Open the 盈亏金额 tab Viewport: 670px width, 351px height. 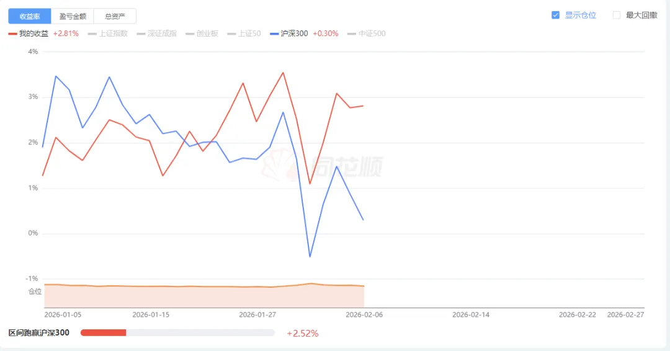pyautogui.click(x=73, y=16)
